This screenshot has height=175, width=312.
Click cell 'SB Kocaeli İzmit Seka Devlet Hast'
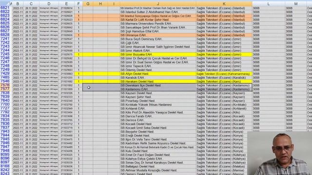point(158,128)
